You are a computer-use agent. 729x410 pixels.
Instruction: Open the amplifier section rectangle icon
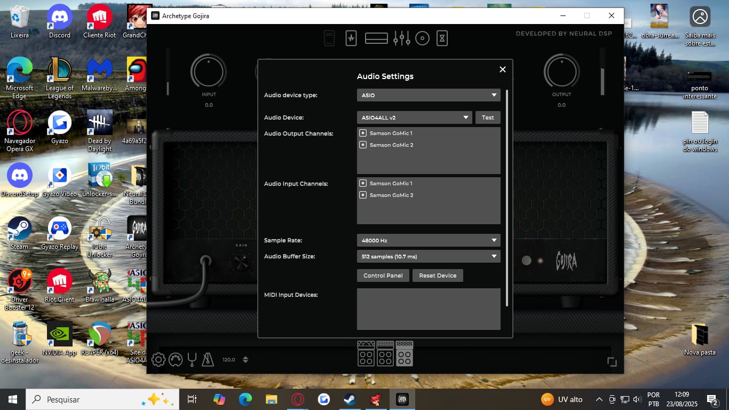[x=376, y=38]
